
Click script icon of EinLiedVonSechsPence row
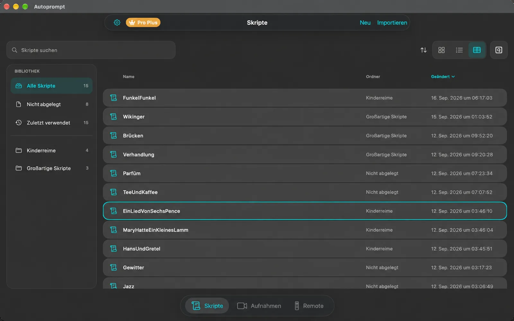113,211
